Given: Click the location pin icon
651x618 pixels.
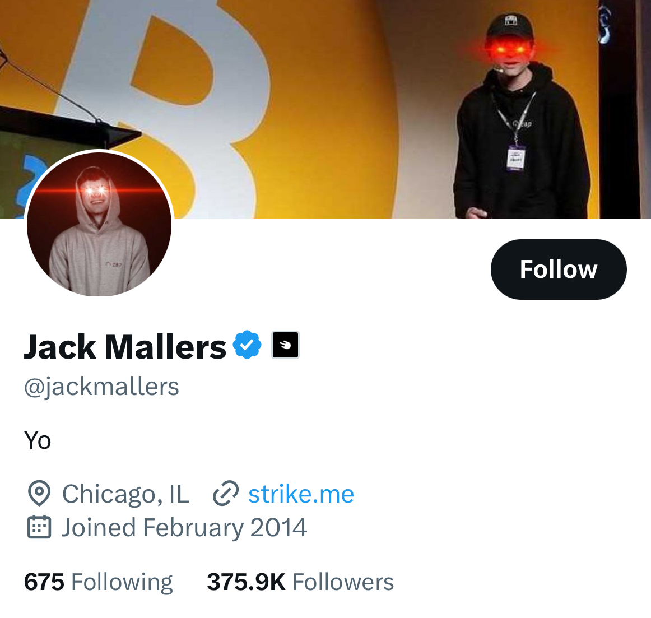Looking at the screenshot, I should pyautogui.click(x=39, y=494).
